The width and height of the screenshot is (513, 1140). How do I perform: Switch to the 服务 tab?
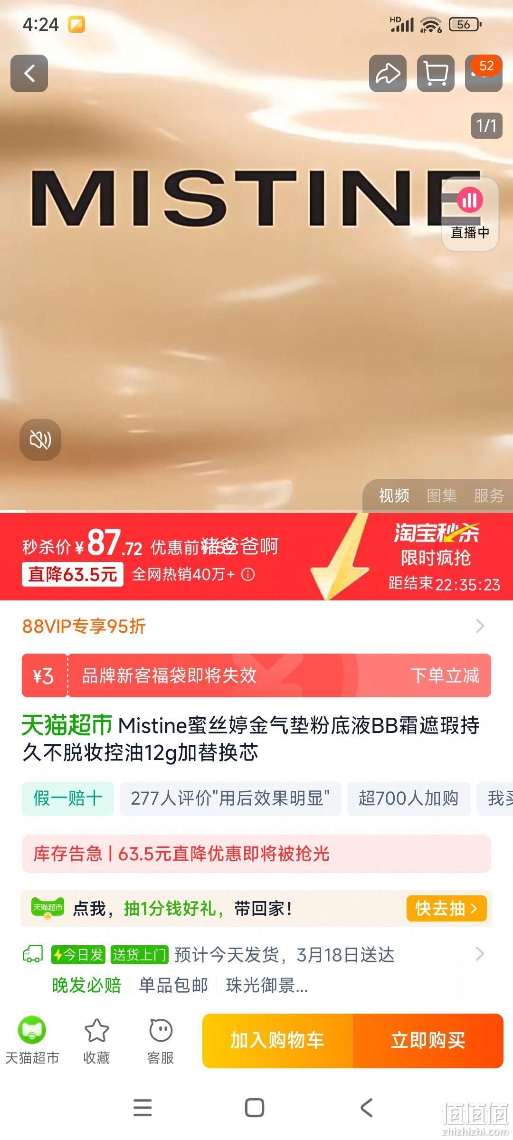(489, 496)
